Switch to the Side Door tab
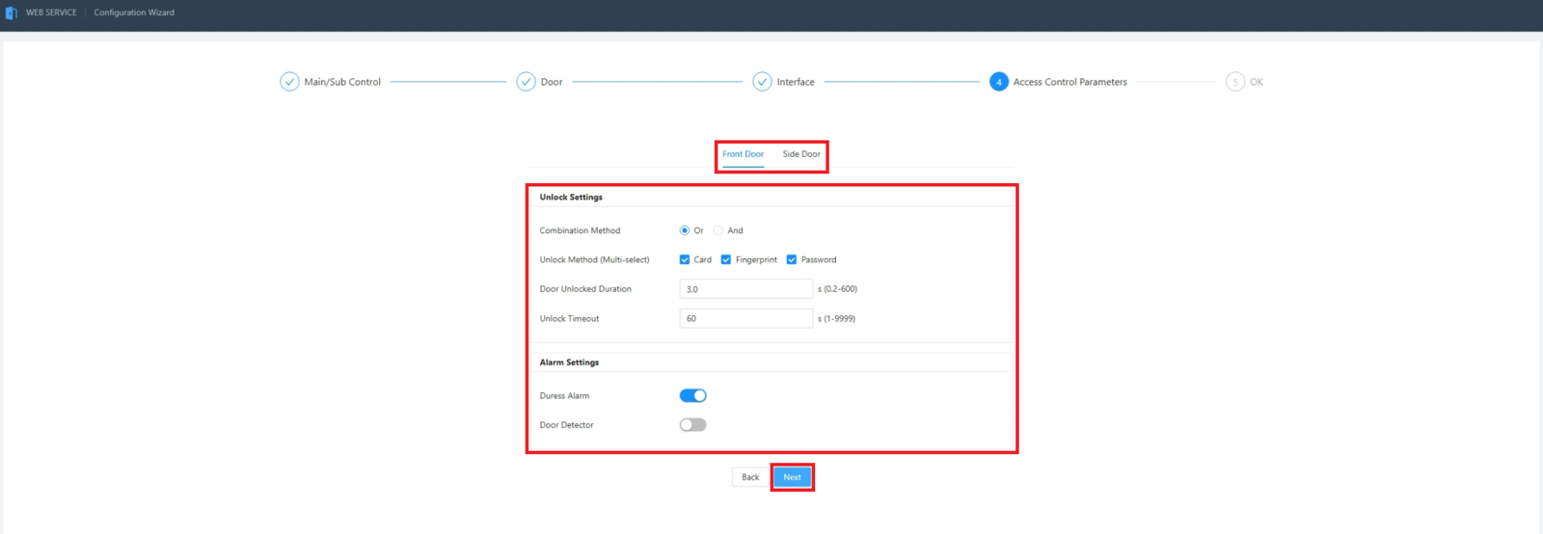The image size is (1543, 534). pyautogui.click(x=801, y=154)
